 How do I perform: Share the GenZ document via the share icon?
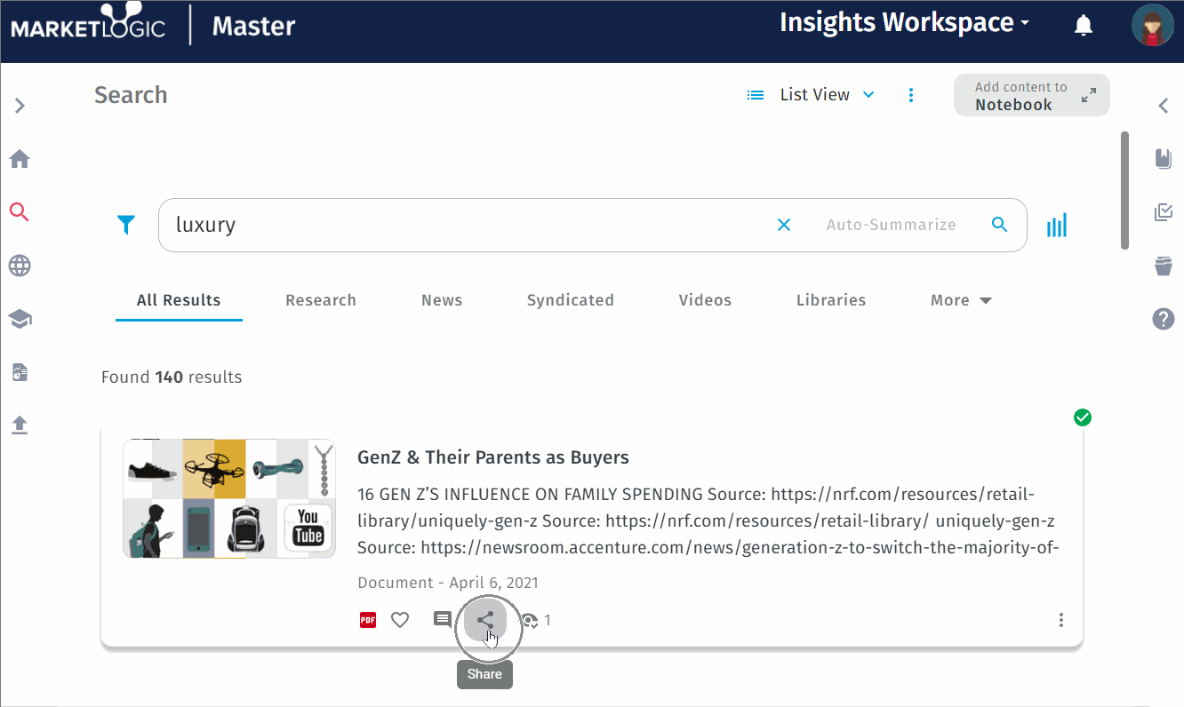click(x=484, y=620)
